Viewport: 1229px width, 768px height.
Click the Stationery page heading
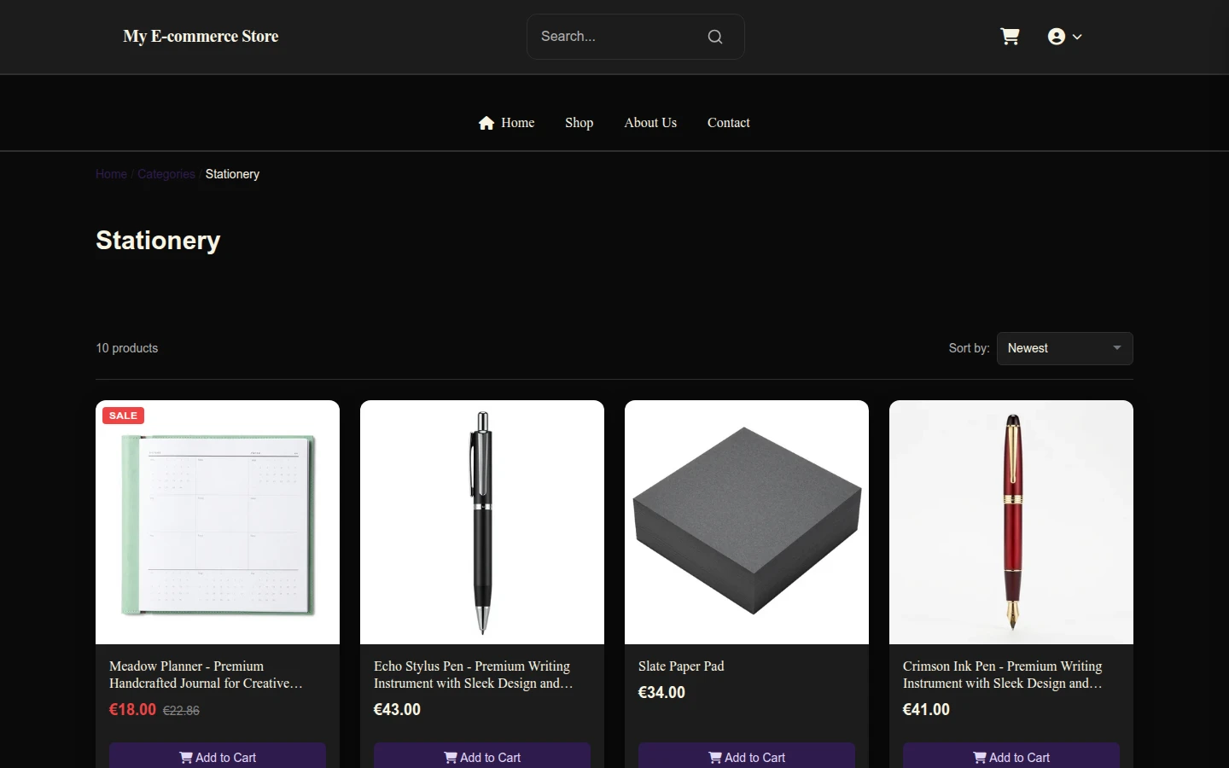tap(158, 241)
